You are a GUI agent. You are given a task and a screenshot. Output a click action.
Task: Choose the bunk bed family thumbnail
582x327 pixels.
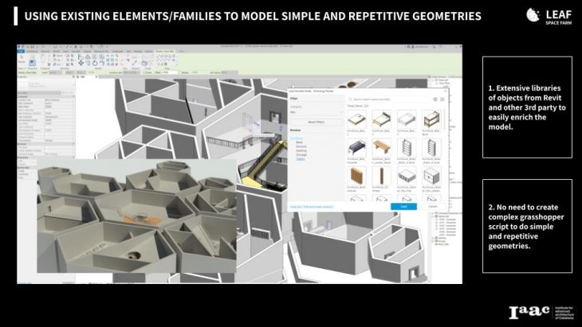[x=431, y=119]
